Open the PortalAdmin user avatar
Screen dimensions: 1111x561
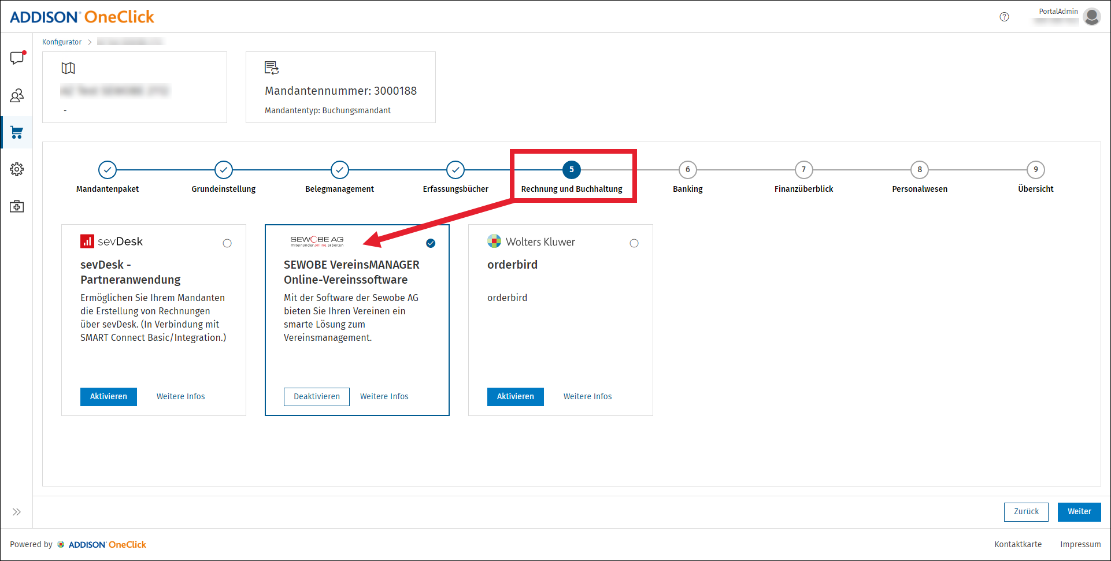(x=1092, y=16)
